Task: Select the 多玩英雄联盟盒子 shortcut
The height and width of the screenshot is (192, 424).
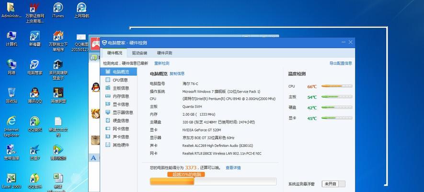Action: (x=58, y=70)
